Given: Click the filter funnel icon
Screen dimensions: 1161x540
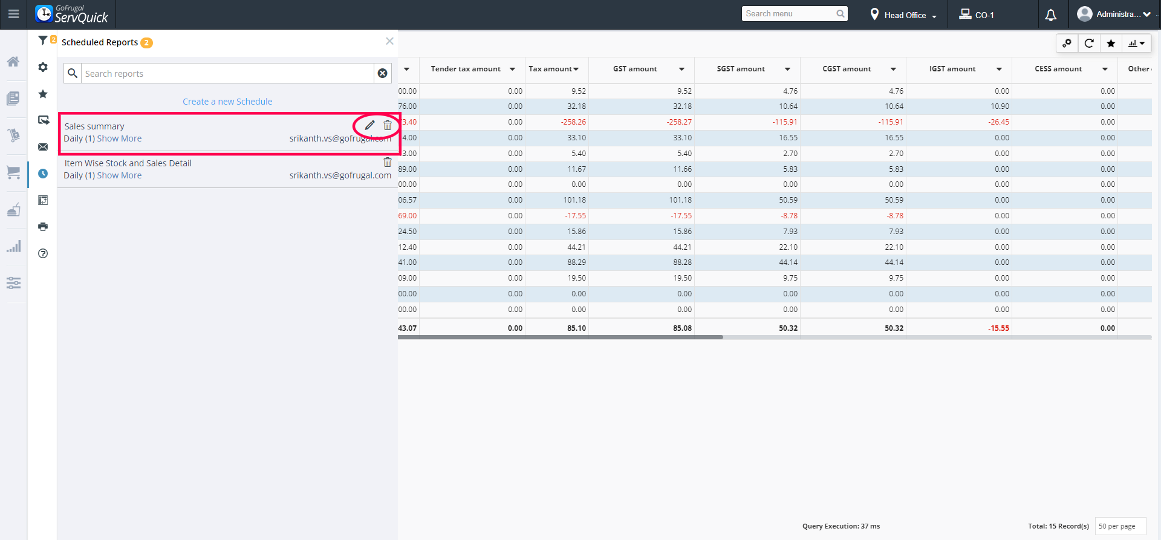Looking at the screenshot, I should [43, 41].
